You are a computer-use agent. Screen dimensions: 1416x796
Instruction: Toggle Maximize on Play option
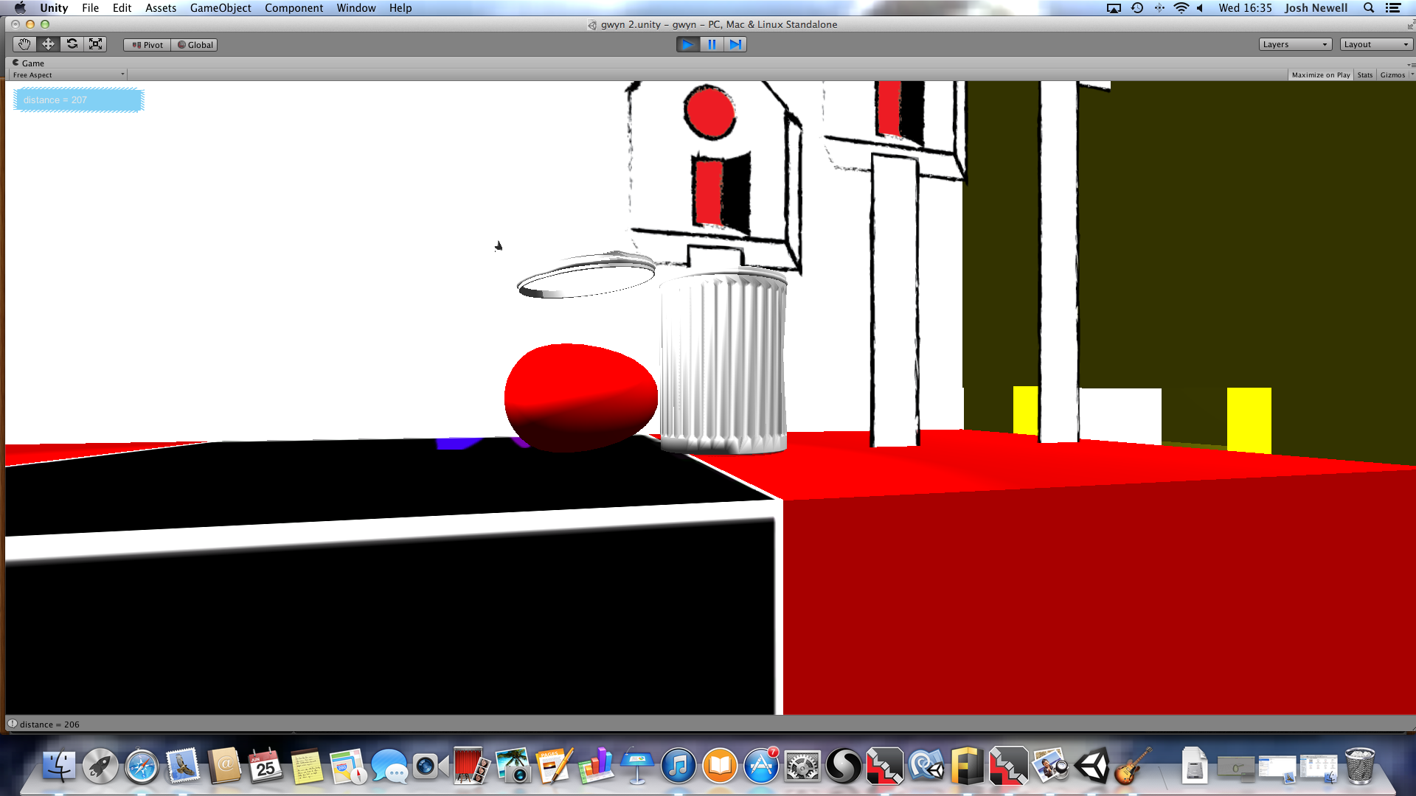tap(1320, 75)
